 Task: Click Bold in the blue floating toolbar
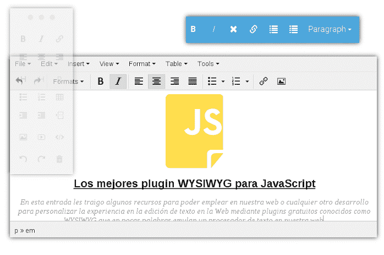pyautogui.click(x=193, y=29)
